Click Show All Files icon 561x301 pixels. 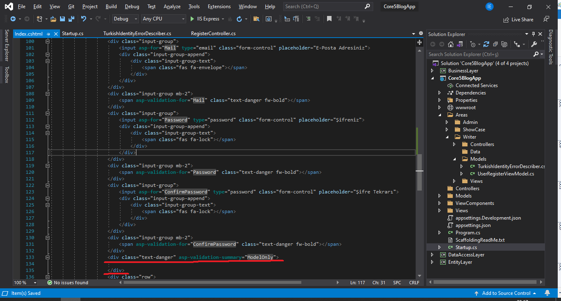coord(504,44)
